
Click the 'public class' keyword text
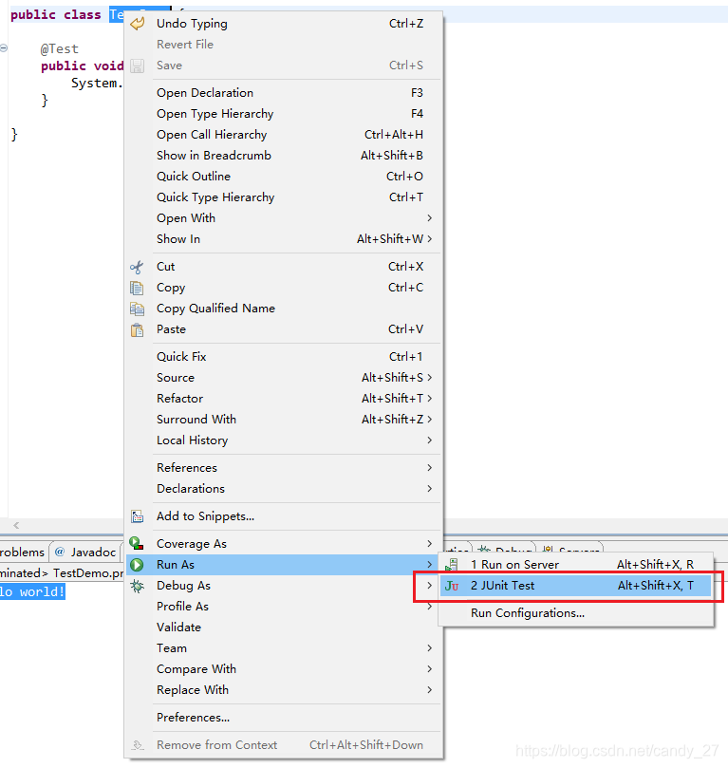click(55, 14)
